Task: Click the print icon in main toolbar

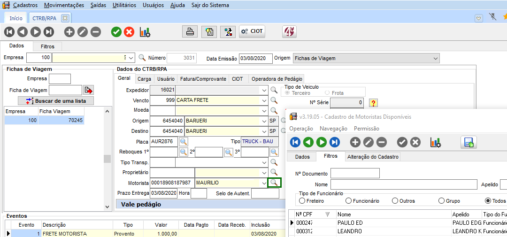Action: [190, 31]
